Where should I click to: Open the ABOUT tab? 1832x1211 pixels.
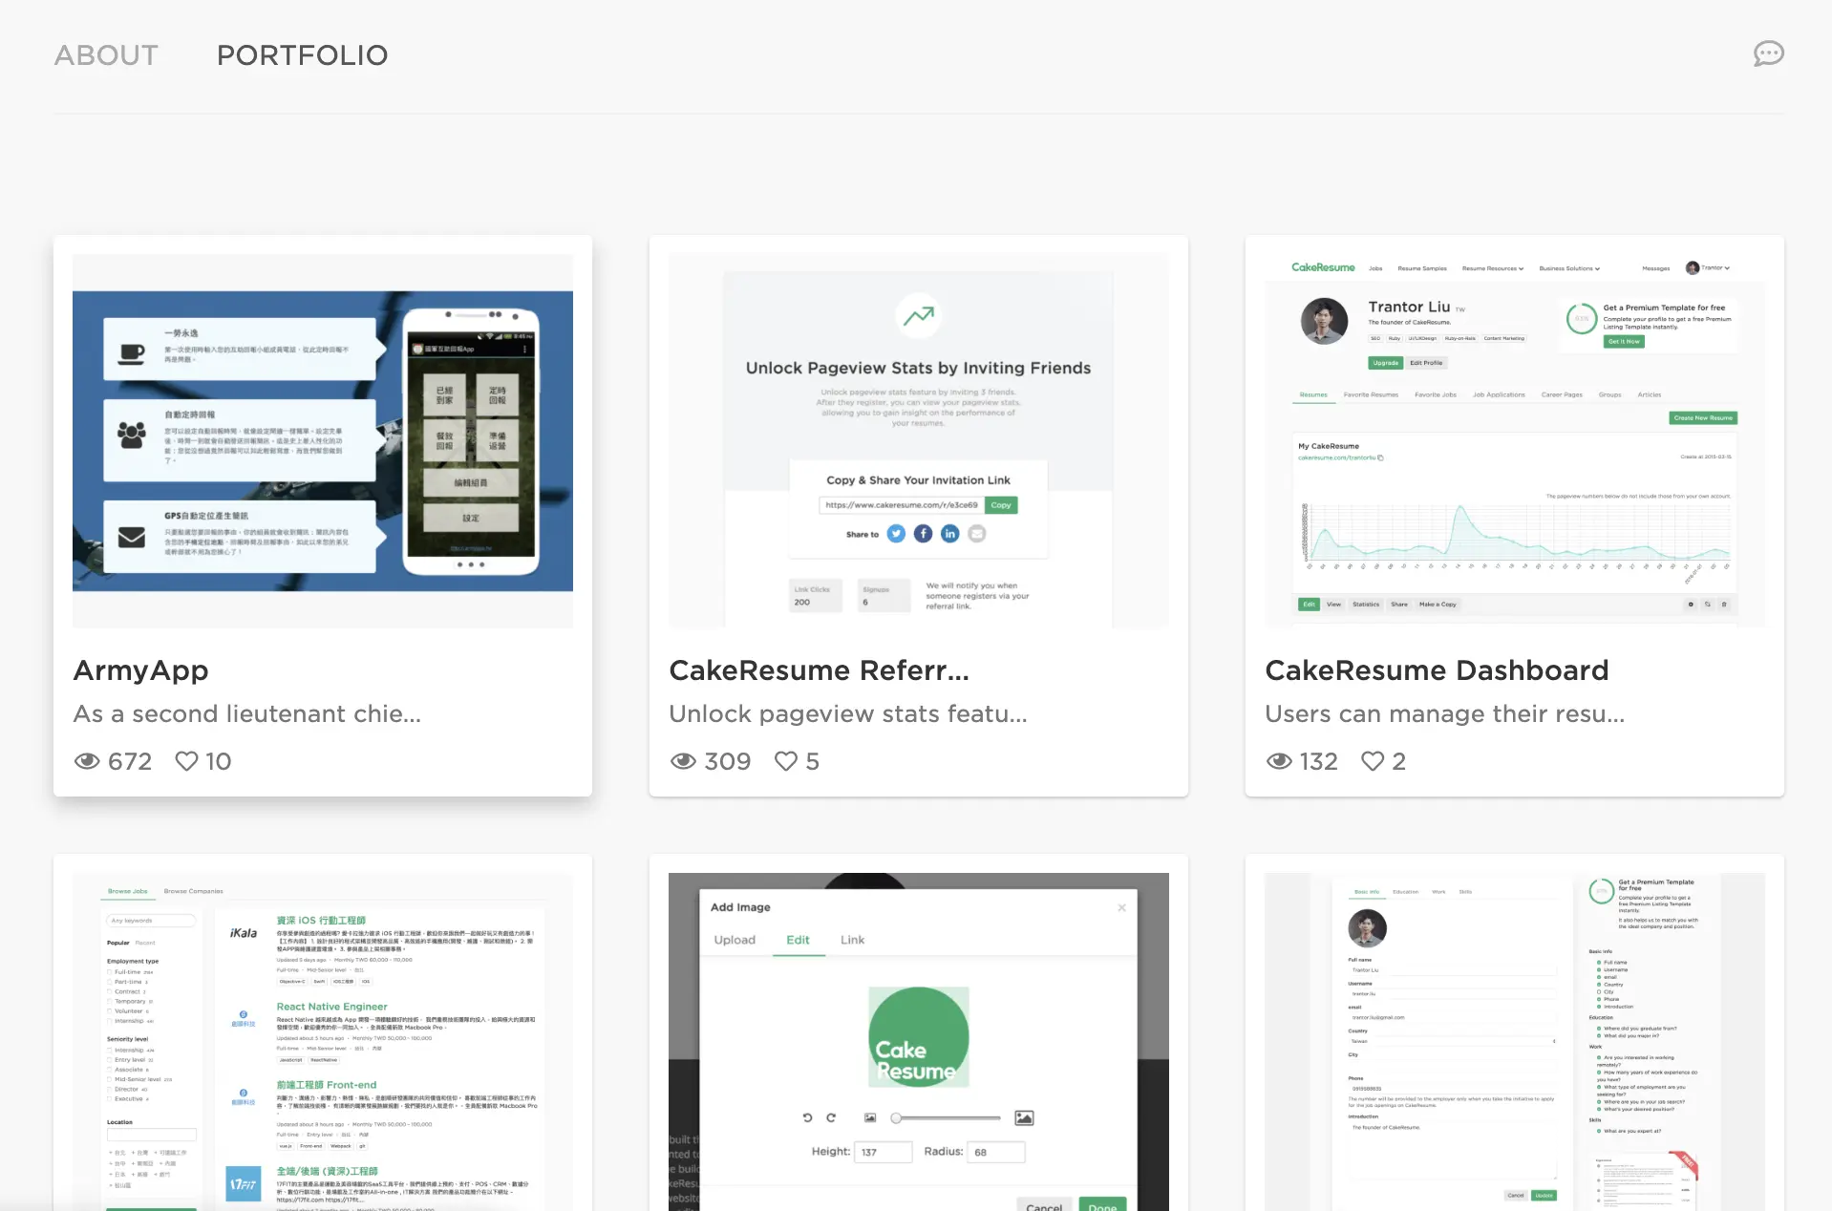point(106,55)
